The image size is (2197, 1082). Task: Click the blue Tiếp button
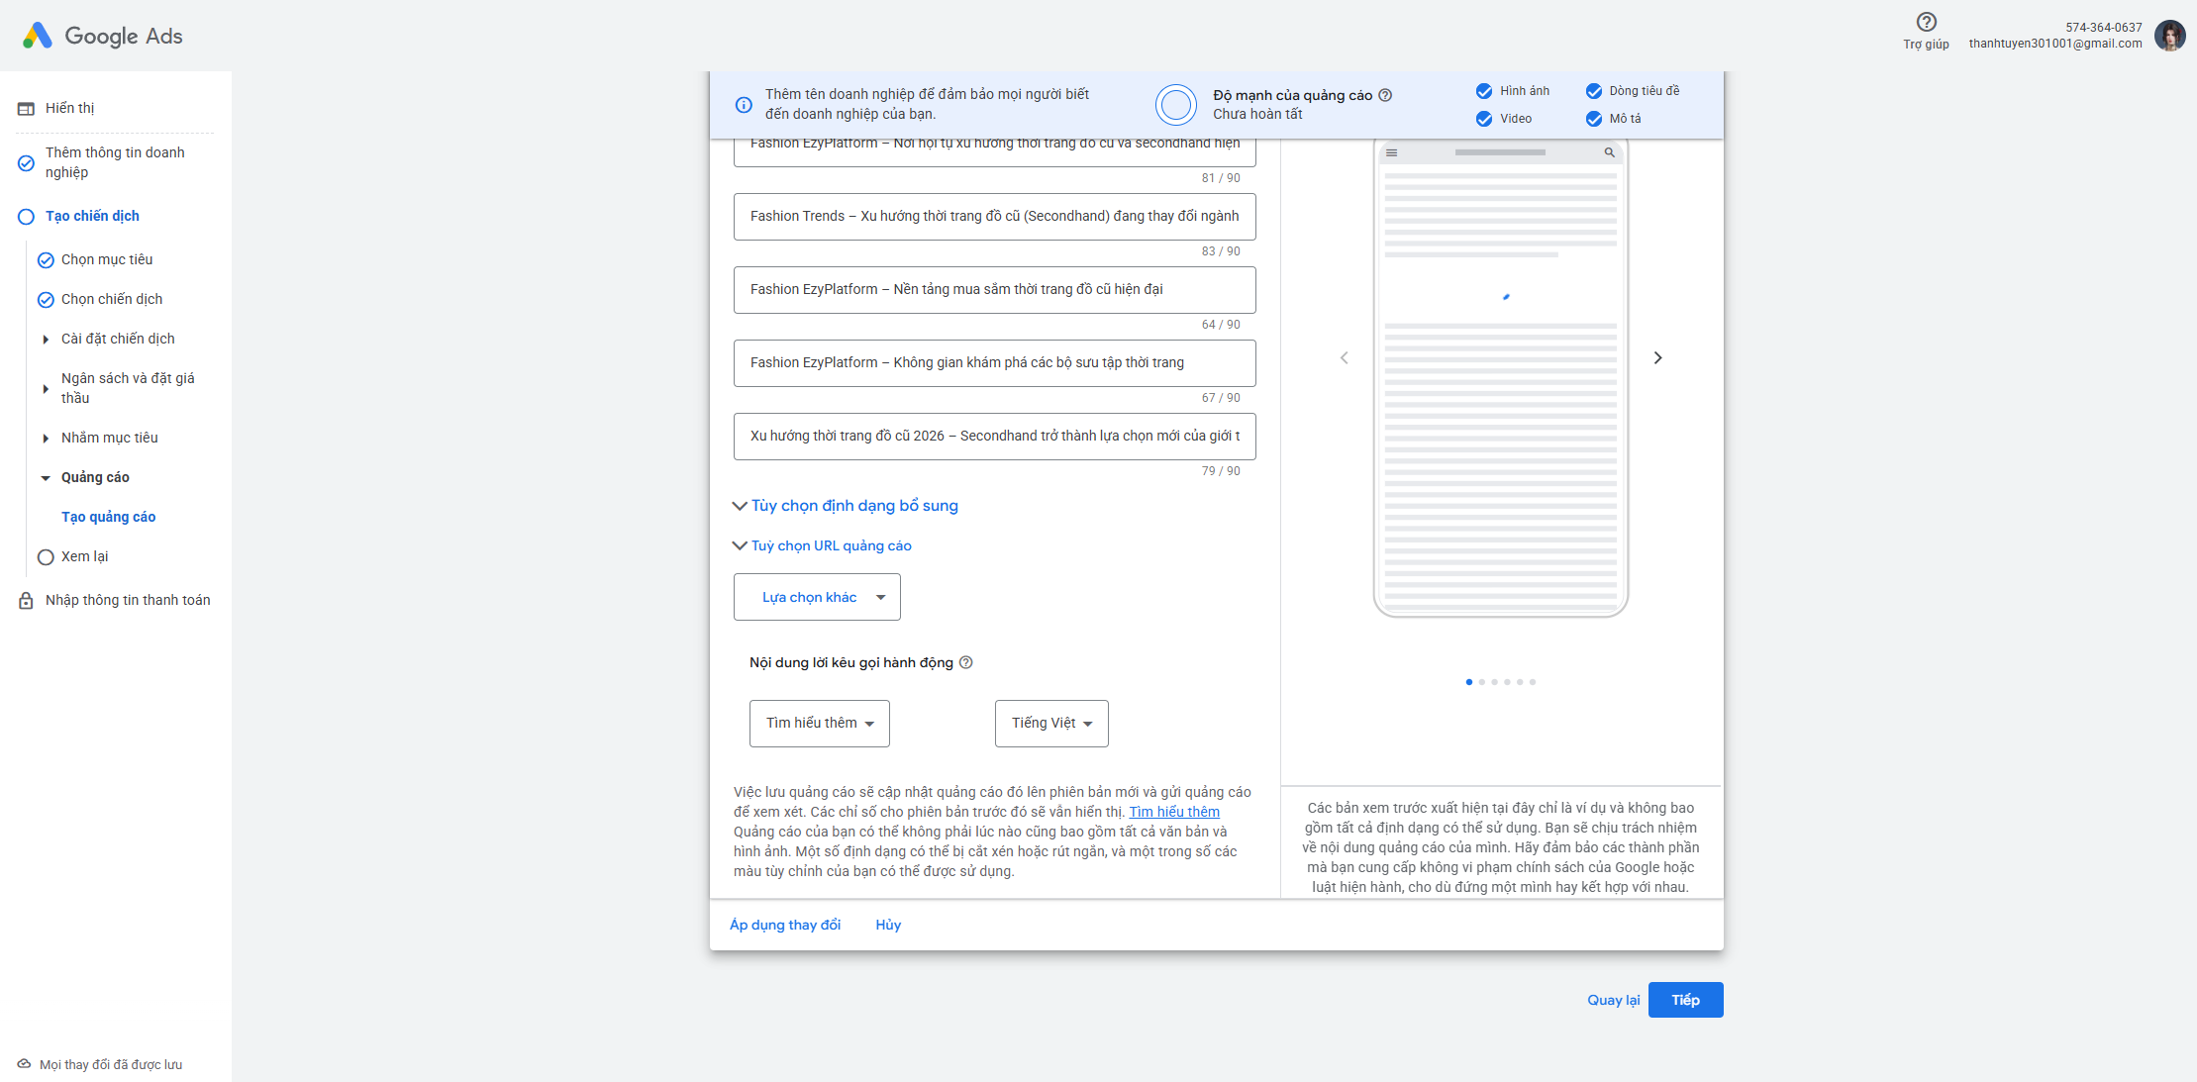[1686, 1000]
